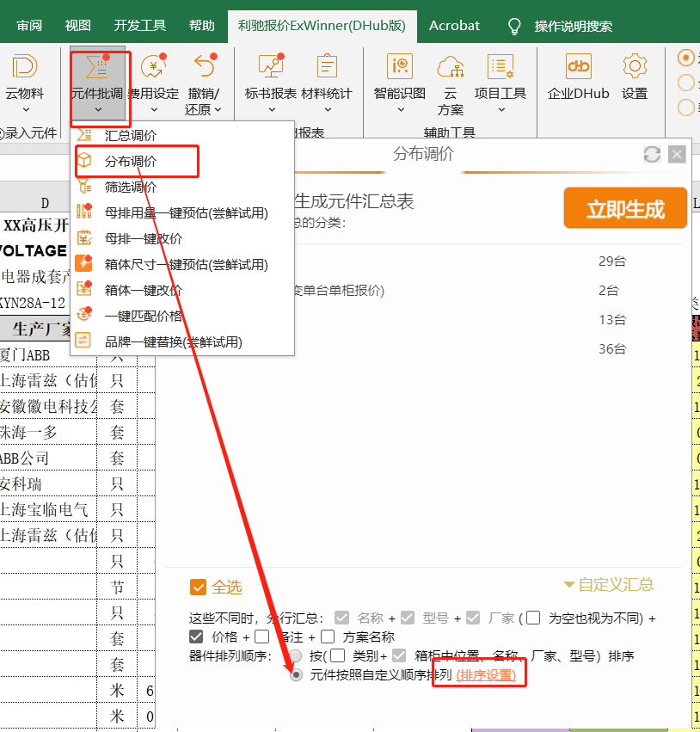Enable the 方案名称 checkbox
Viewport: 700px width, 732px height.
328,637
